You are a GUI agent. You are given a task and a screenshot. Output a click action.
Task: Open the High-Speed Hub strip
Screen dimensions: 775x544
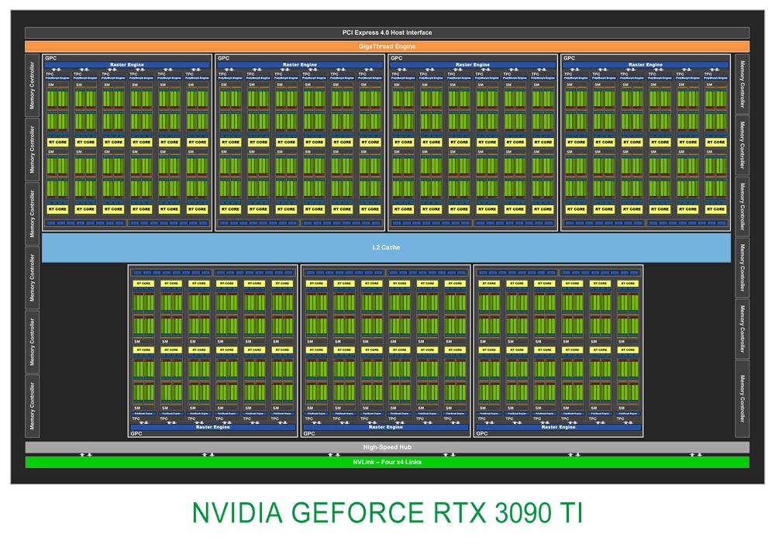(387, 446)
